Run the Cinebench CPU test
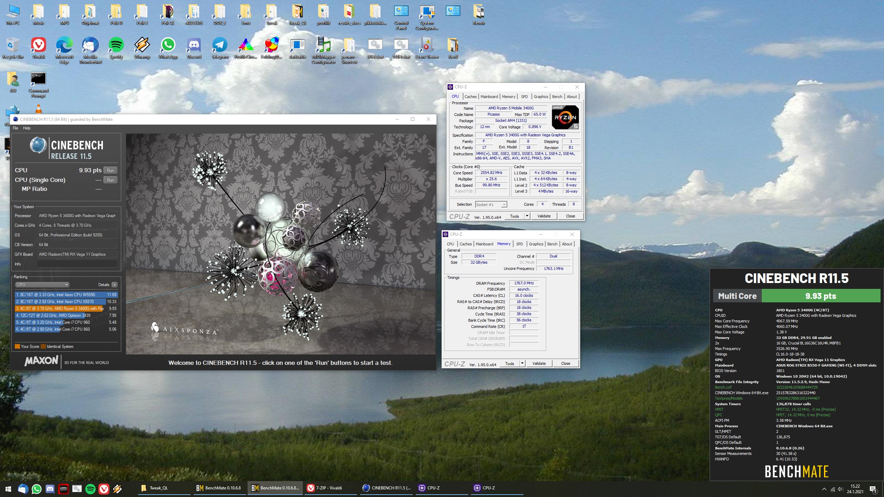The height and width of the screenshot is (497, 884). 110,170
